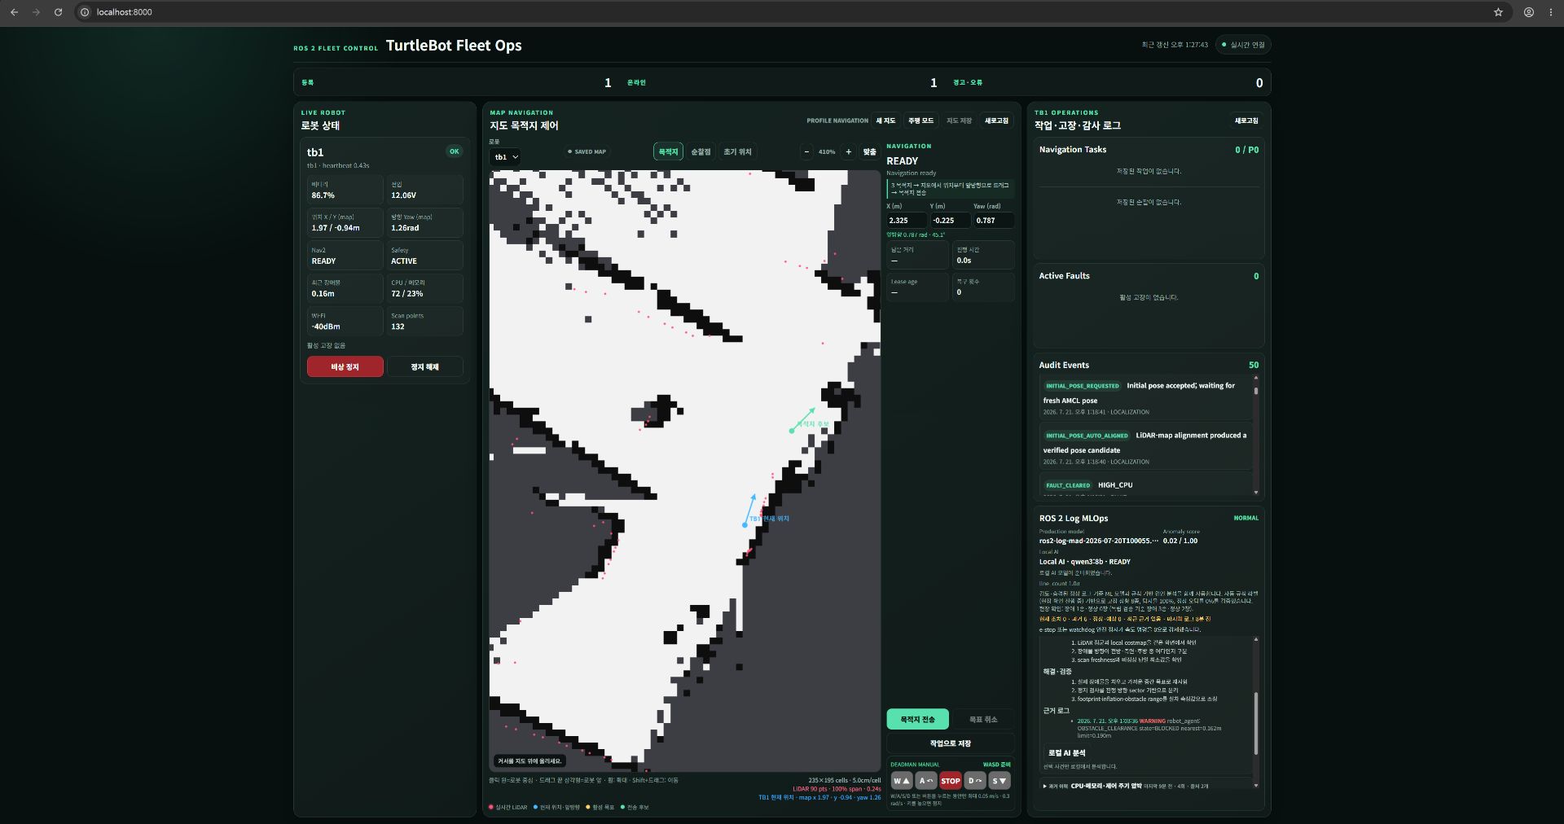The height and width of the screenshot is (824, 1564).
Task: Click the Active Faults heading
Action: pyautogui.click(x=1064, y=276)
